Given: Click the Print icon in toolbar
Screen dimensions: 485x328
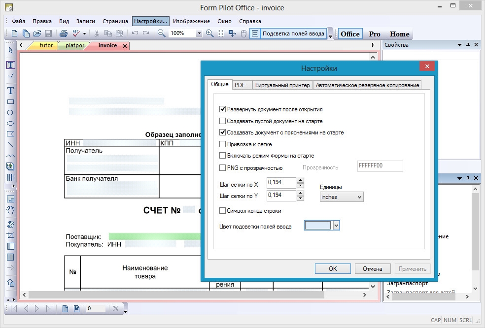Looking at the screenshot, I should coord(64,33).
